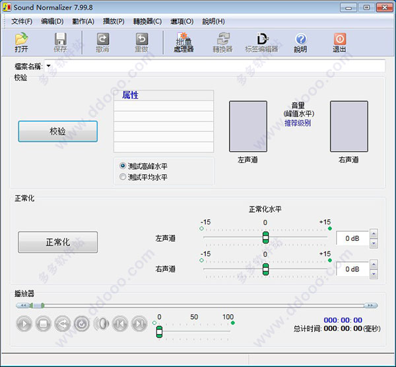Screen dimensions: 396x367
Task: Click the player speaker volume button
Action: pyautogui.click(x=101, y=324)
